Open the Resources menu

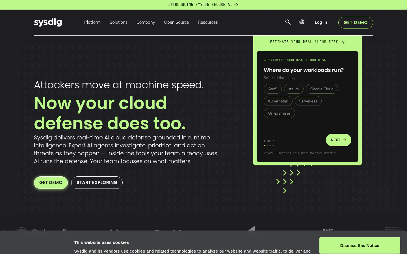[208, 22]
